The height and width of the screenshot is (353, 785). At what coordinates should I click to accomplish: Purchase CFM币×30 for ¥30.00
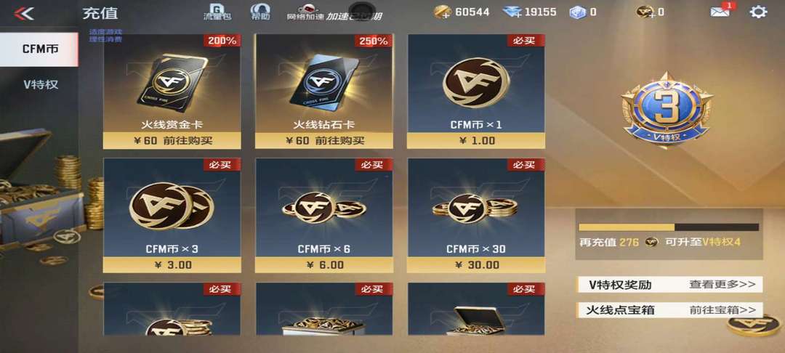coord(476,264)
